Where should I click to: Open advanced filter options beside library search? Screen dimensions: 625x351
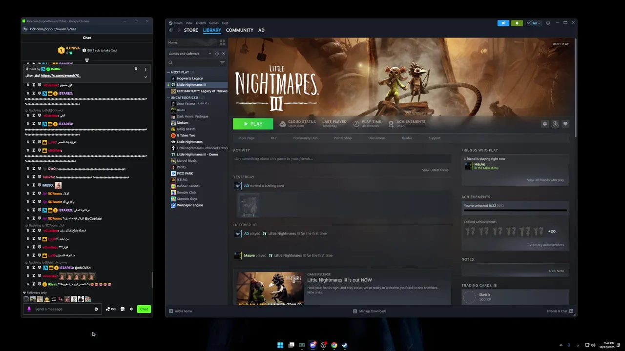tap(222, 63)
